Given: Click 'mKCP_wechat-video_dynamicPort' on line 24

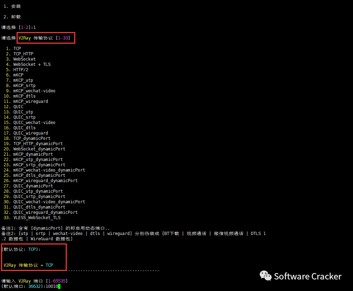Looking at the screenshot, I should [49, 170].
